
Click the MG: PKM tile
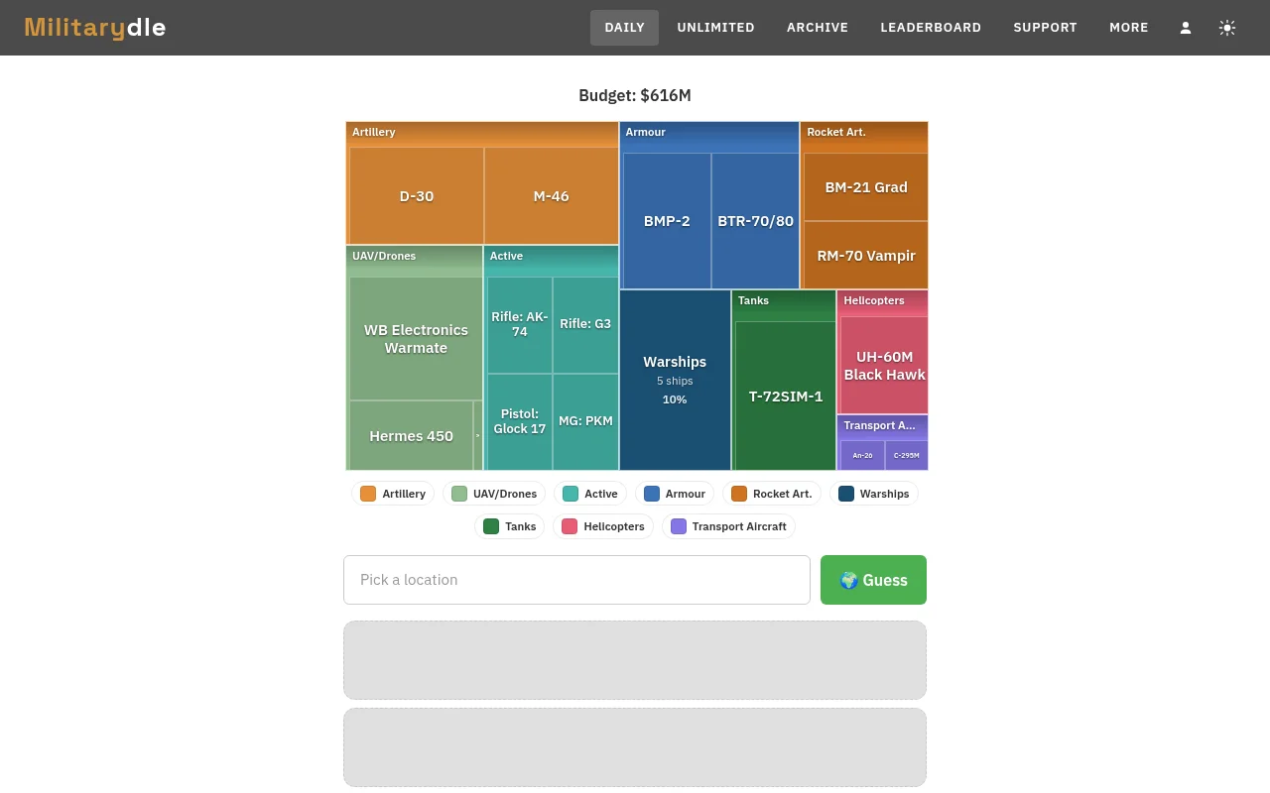click(x=585, y=421)
